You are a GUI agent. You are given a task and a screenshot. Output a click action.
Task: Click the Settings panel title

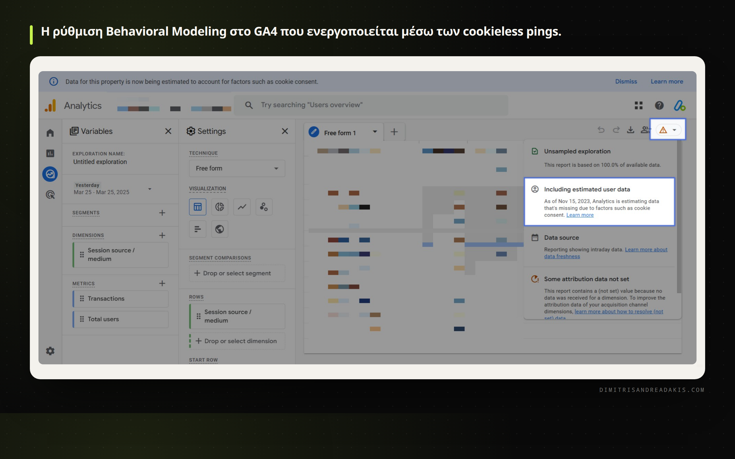click(212, 131)
